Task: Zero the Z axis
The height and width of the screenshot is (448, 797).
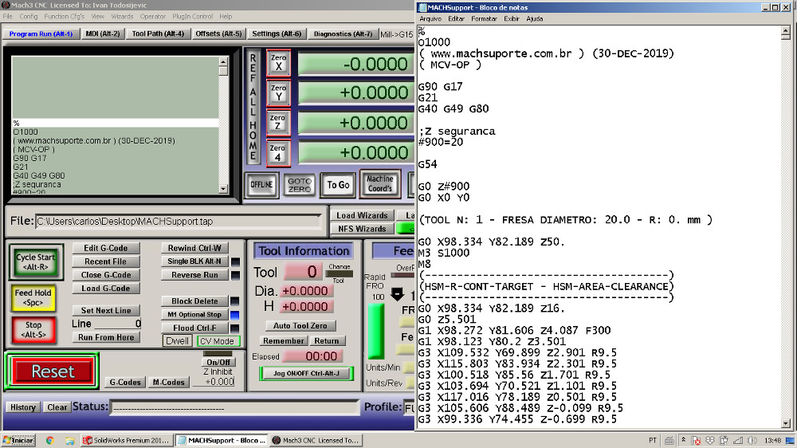Action: tap(278, 123)
